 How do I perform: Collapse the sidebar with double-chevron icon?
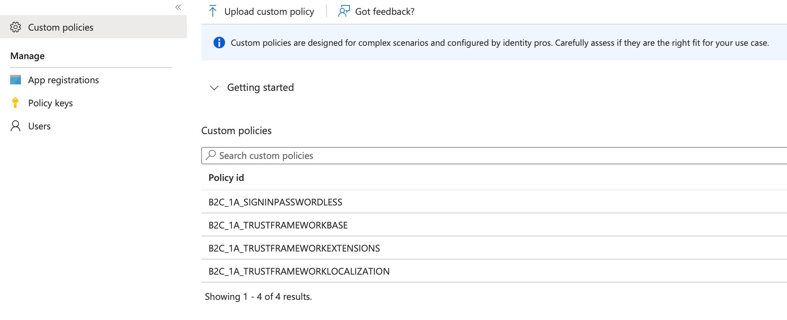pyautogui.click(x=178, y=7)
